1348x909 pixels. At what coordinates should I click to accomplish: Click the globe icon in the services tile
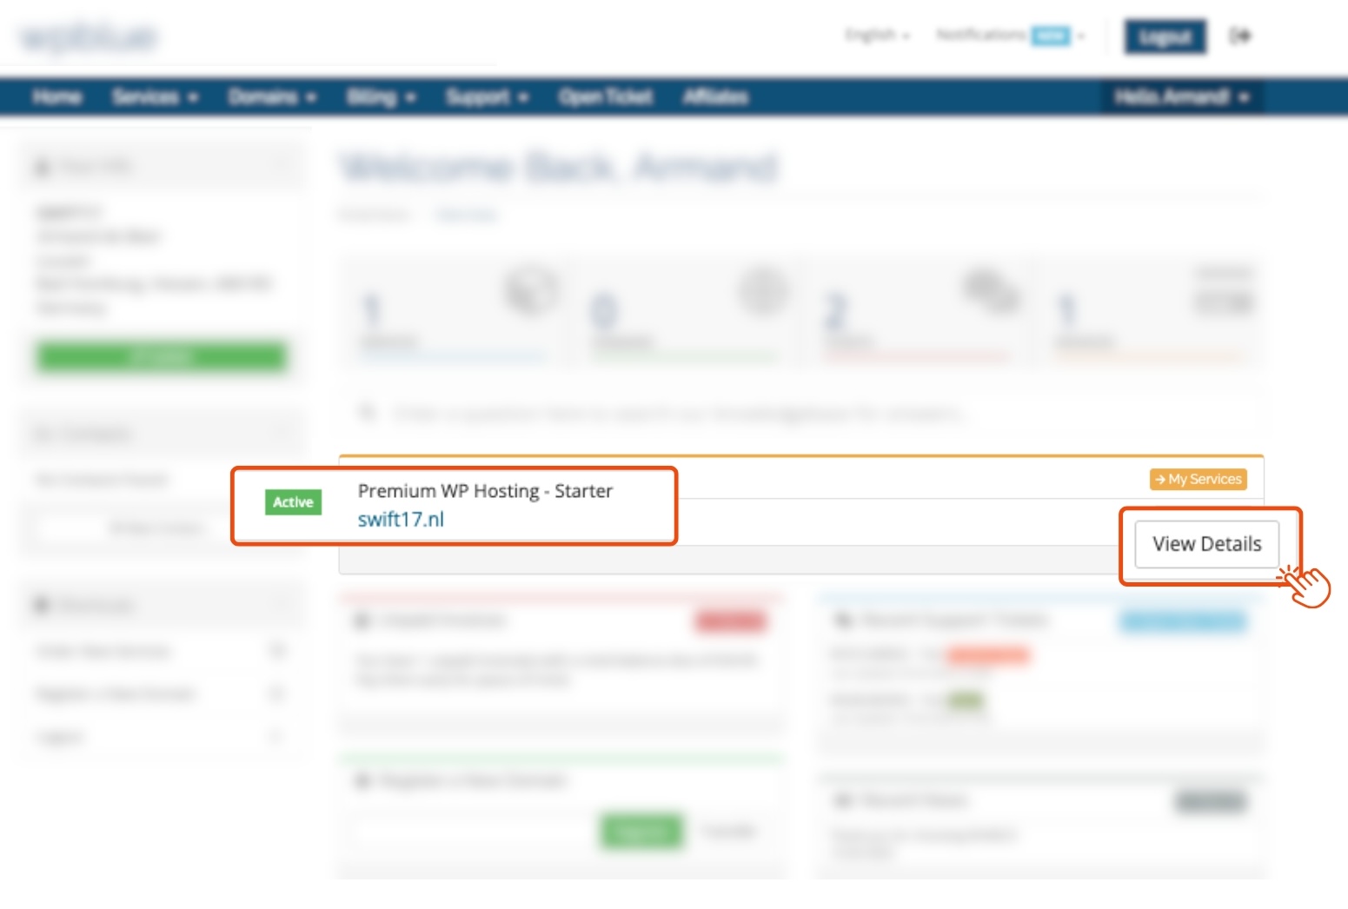click(531, 290)
